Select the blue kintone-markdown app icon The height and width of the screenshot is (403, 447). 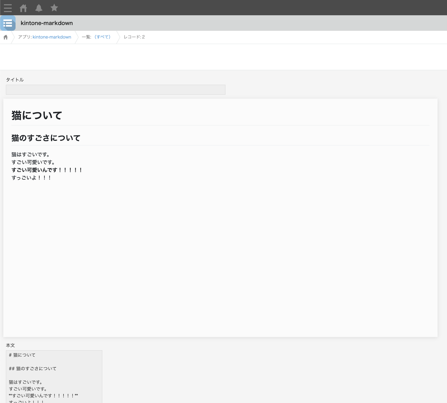(x=8, y=23)
